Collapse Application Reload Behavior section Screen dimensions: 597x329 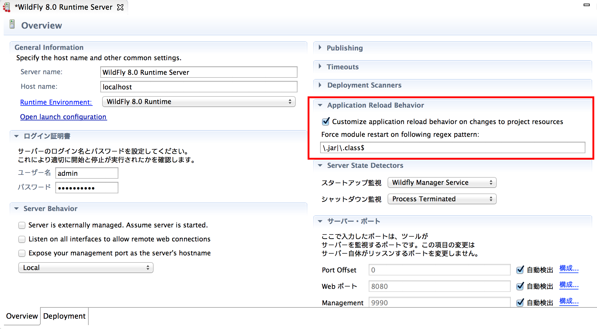tap(320, 105)
